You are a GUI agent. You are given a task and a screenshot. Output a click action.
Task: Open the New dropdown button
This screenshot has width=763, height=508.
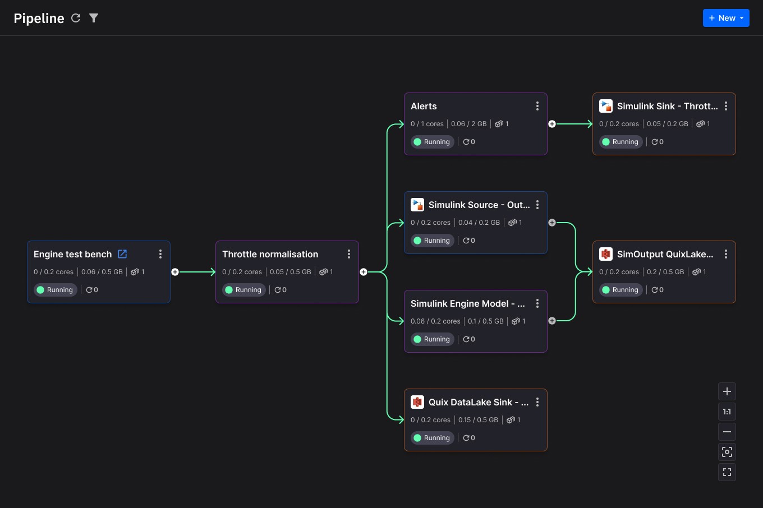click(x=726, y=18)
